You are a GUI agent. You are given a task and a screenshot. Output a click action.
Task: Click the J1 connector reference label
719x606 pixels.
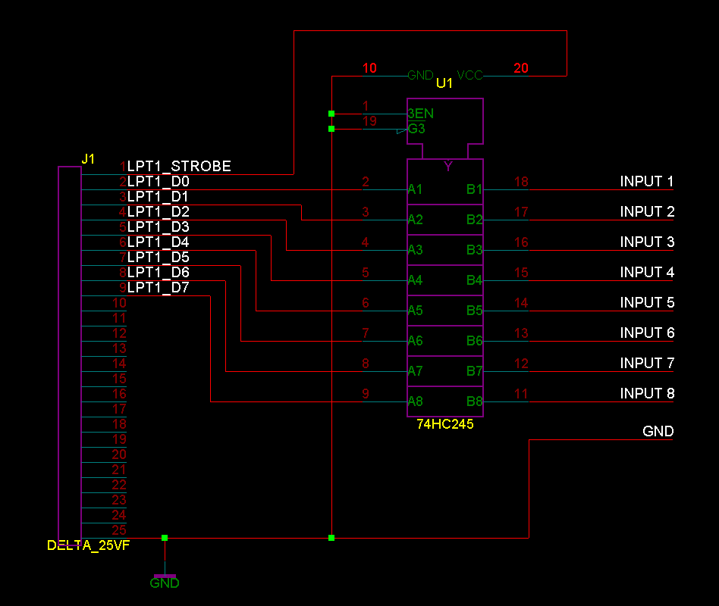pos(88,159)
